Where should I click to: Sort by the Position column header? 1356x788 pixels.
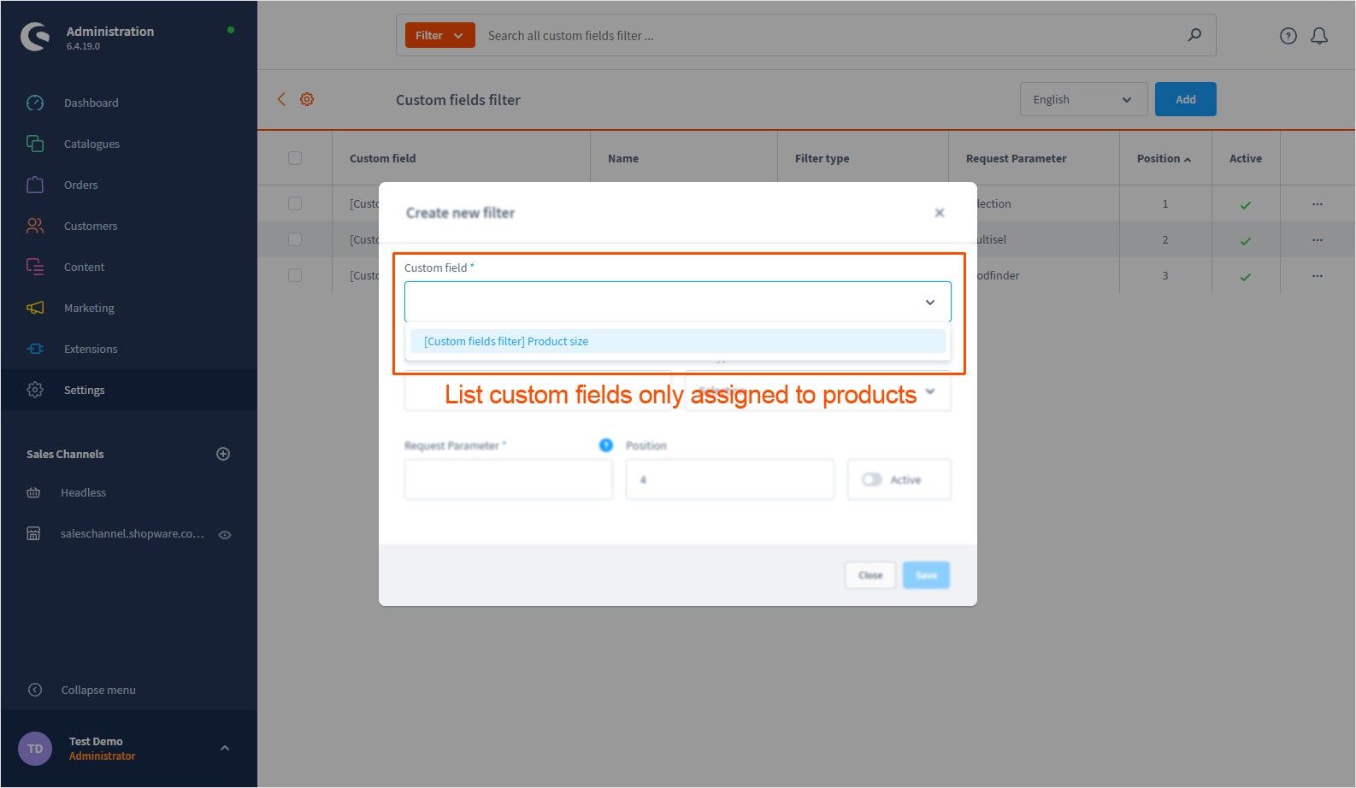[1164, 158]
